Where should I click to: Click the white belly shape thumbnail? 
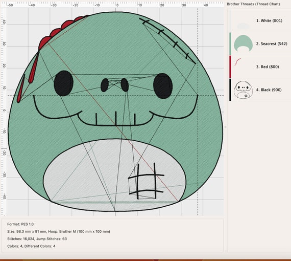pos(243,26)
